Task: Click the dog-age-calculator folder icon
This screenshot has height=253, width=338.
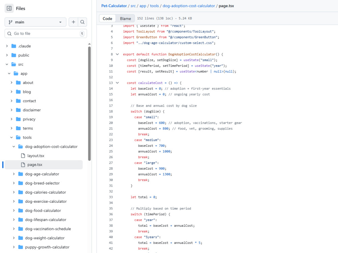Action: coord(21,174)
